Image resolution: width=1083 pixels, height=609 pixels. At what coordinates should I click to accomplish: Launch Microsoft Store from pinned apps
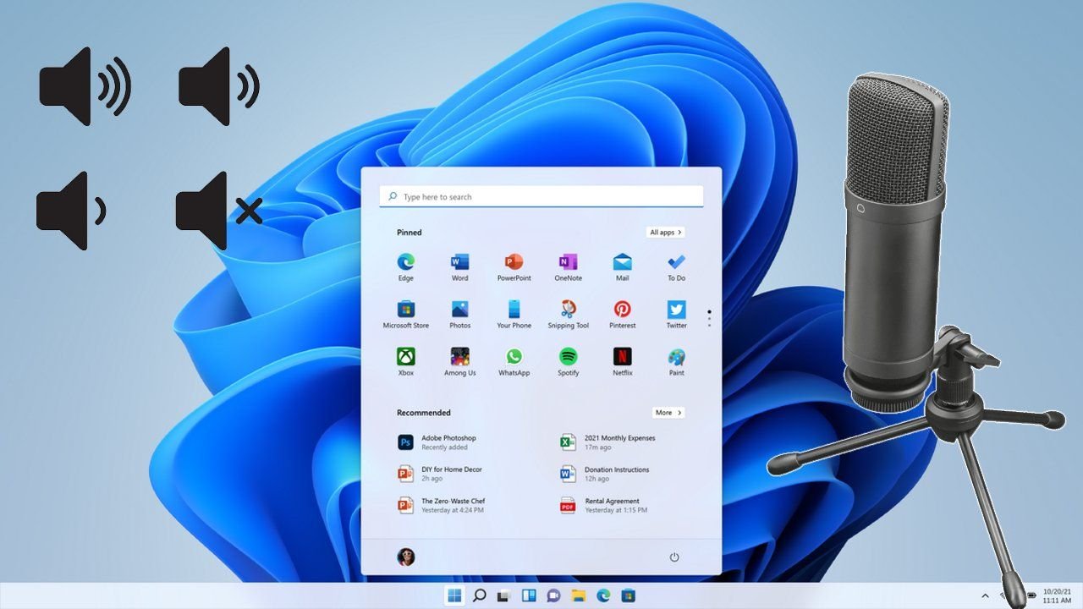[406, 315]
